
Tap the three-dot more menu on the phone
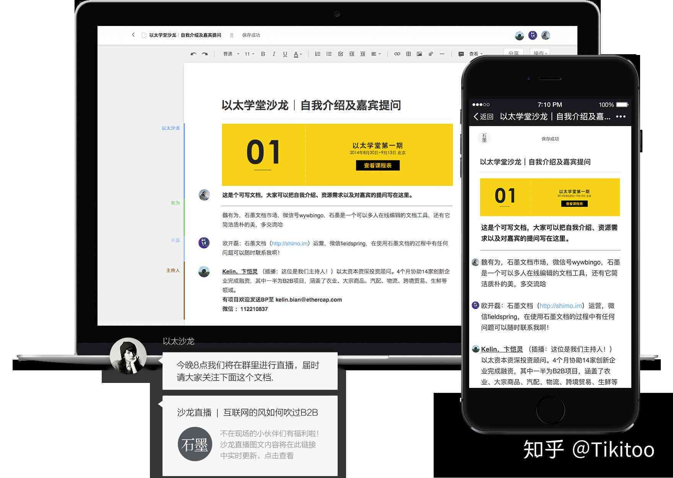(621, 116)
